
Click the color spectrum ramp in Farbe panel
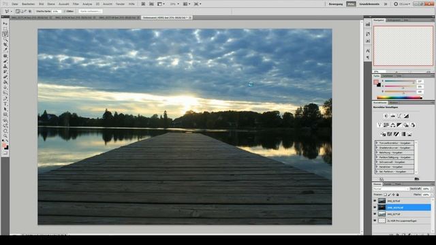(399, 98)
